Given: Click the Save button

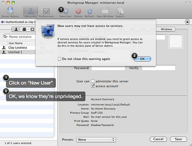Looking at the screenshot, I should tap(179, 139).
